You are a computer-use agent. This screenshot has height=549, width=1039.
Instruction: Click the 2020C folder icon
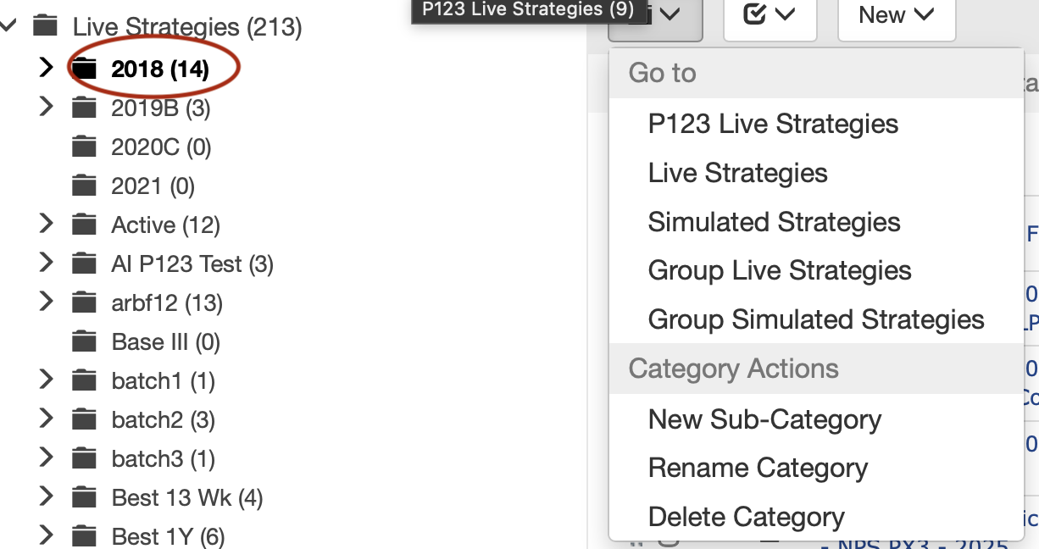coord(84,147)
